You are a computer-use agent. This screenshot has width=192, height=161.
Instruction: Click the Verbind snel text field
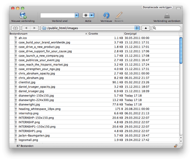pyautogui.click(x=57, y=15)
